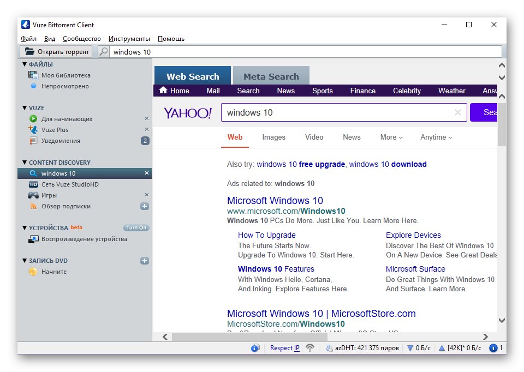Open My Library icon (Моя библиотека)

[x=33, y=75]
